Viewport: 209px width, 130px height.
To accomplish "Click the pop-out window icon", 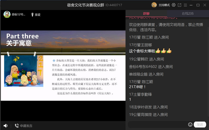I will tap(179, 5).
